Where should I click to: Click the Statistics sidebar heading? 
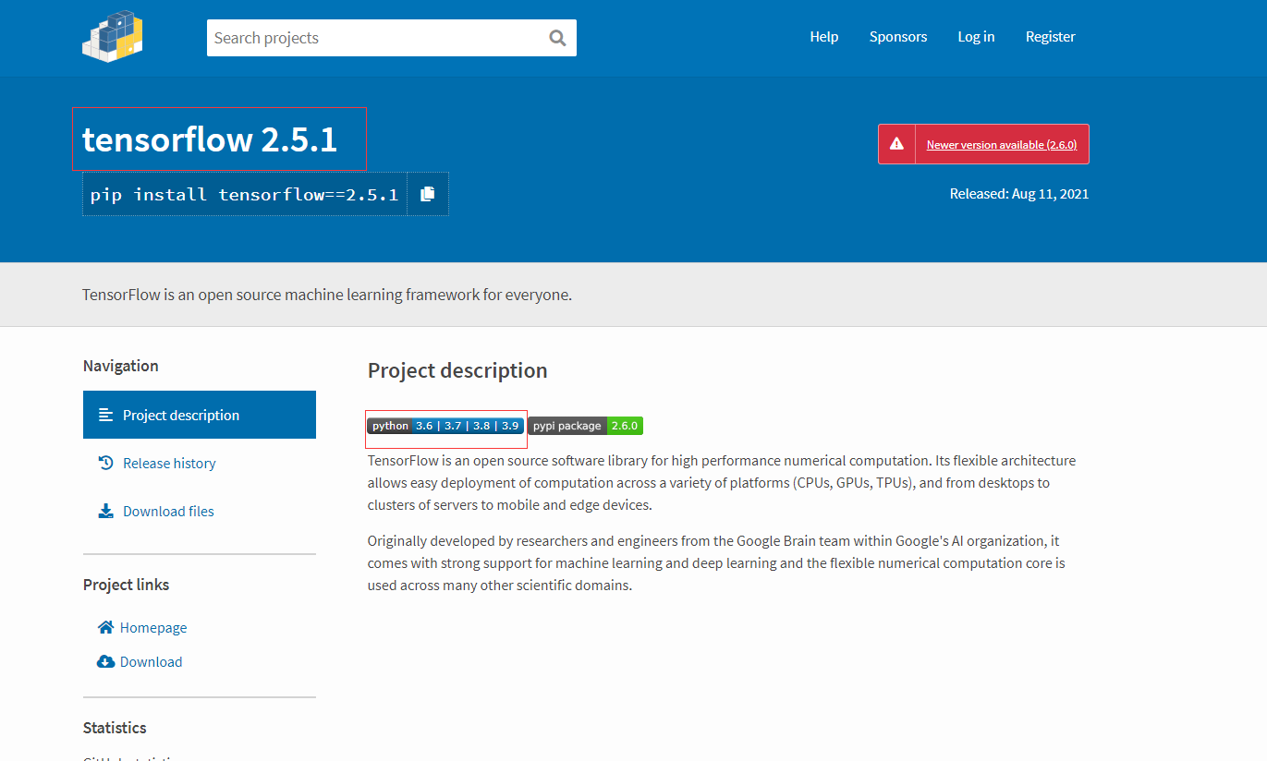115,728
